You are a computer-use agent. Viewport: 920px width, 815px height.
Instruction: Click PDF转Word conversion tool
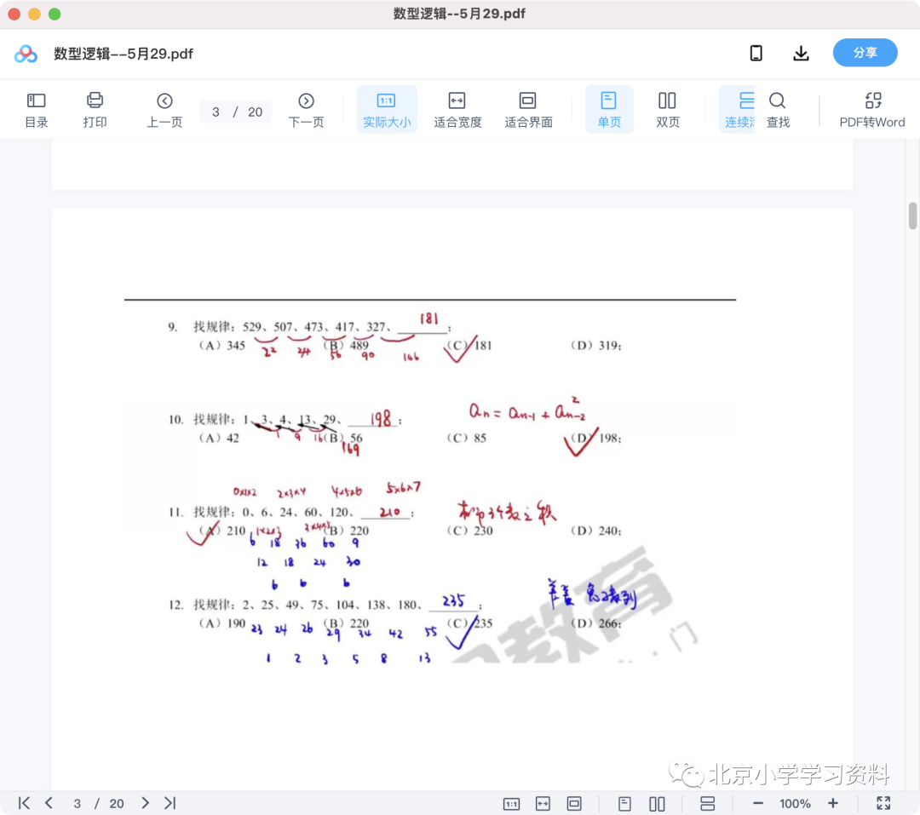(x=872, y=110)
